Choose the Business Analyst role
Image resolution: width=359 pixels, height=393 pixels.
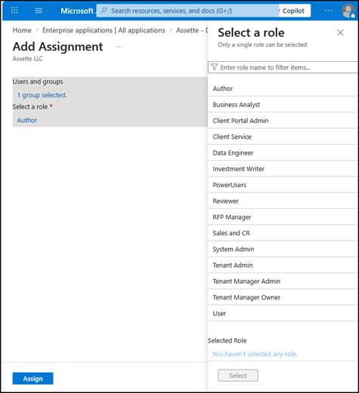pyautogui.click(x=283, y=105)
